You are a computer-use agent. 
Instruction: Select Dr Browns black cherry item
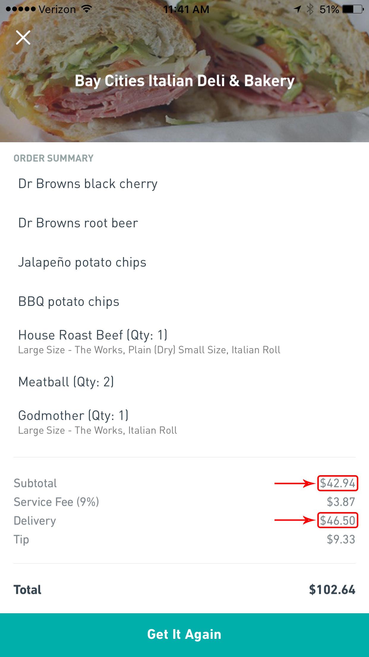point(88,184)
